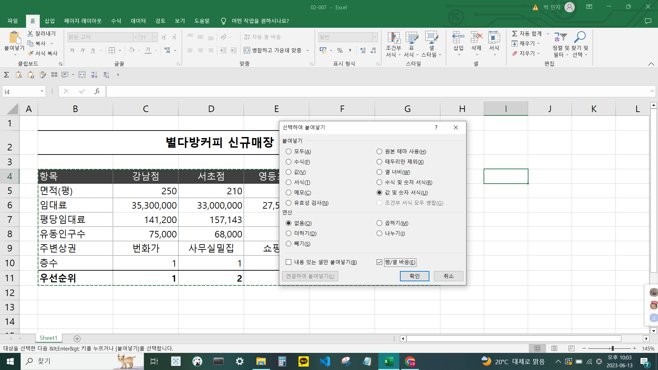Open Conditional Formatting (조건부 서식)
Image resolution: width=658 pixels, height=370 pixels.
393,45
